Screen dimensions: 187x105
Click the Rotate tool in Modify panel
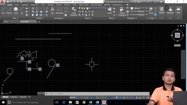click(37, 8)
